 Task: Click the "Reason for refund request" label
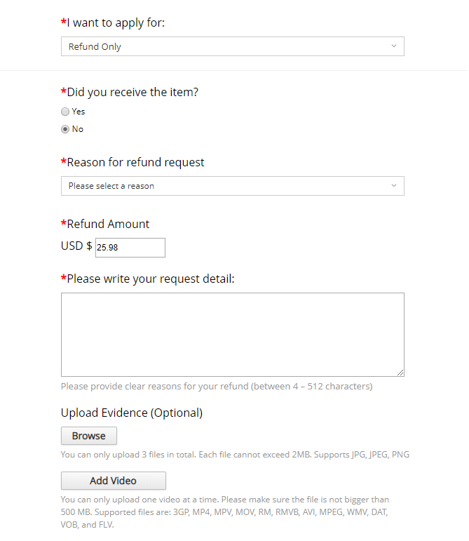tap(135, 163)
